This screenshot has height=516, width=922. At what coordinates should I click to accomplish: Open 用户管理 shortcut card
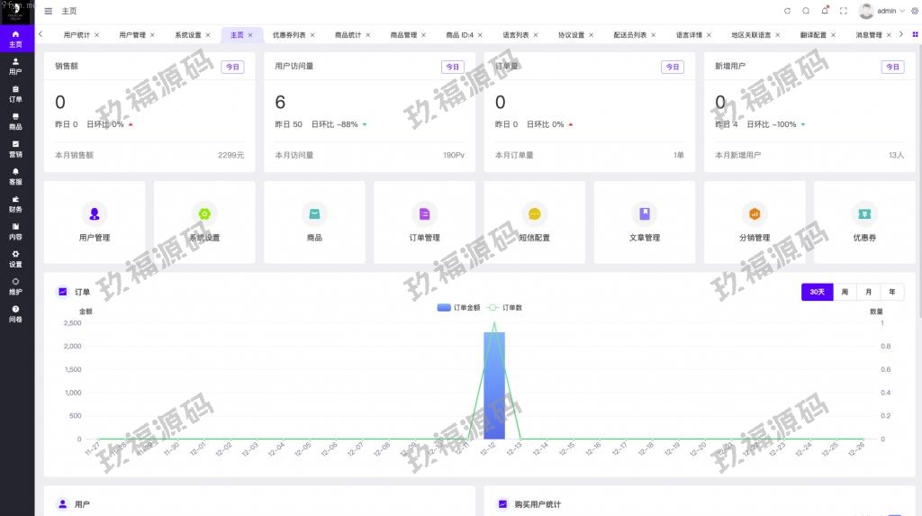click(x=95, y=222)
